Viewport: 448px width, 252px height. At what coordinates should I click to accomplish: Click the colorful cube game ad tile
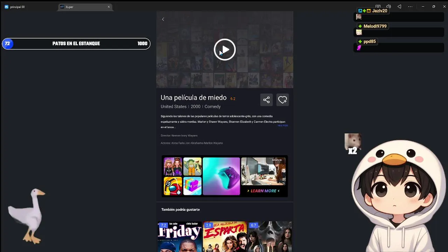pos(192,186)
